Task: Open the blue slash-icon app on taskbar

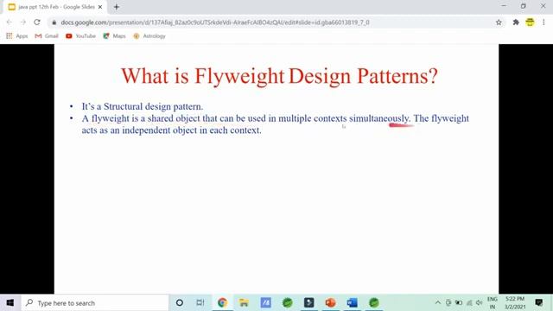Action: pos(265,302)
